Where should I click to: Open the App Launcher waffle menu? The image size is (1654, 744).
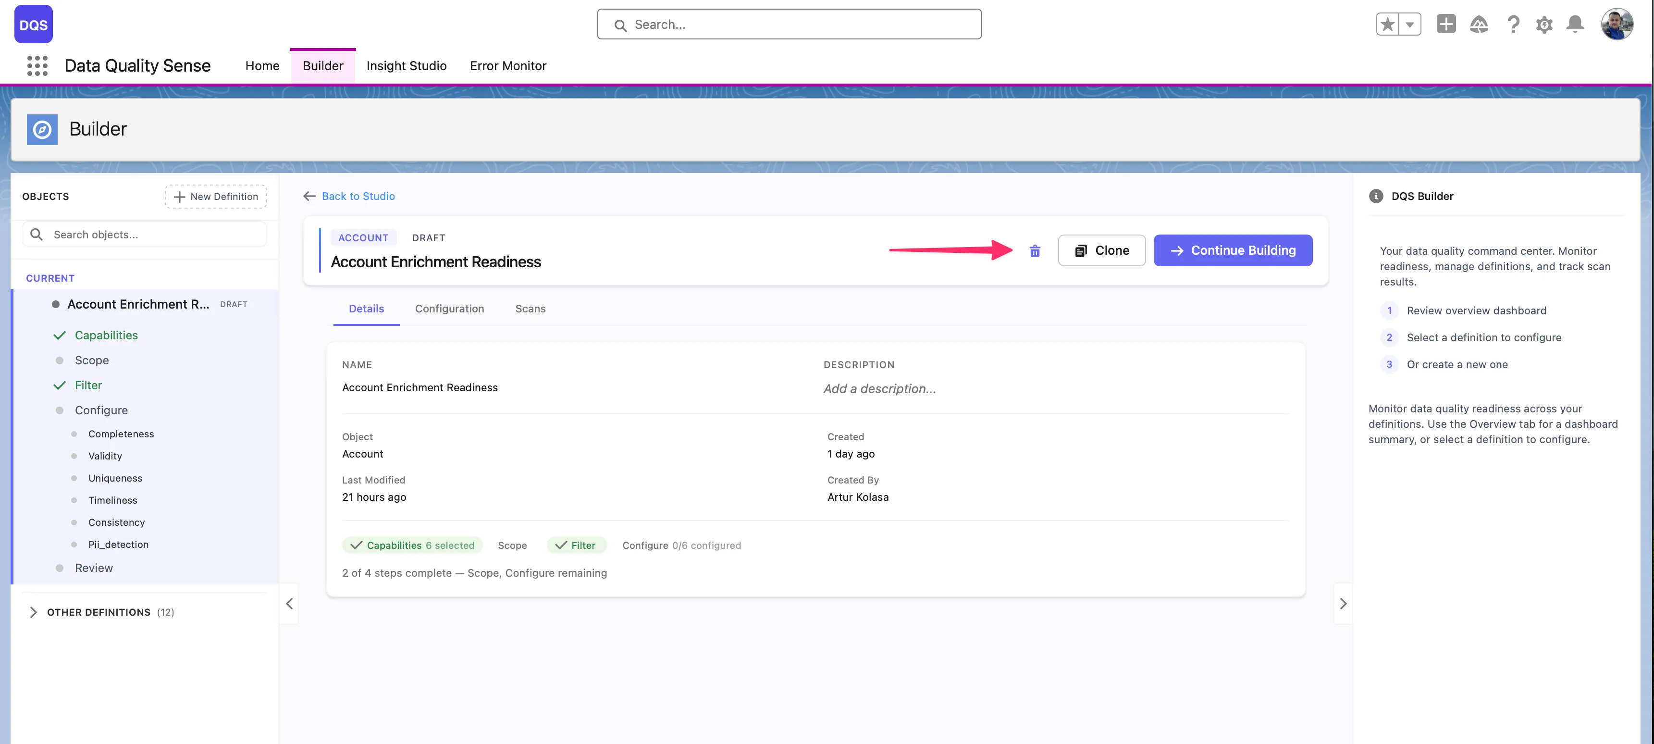(x=37, y=65)
